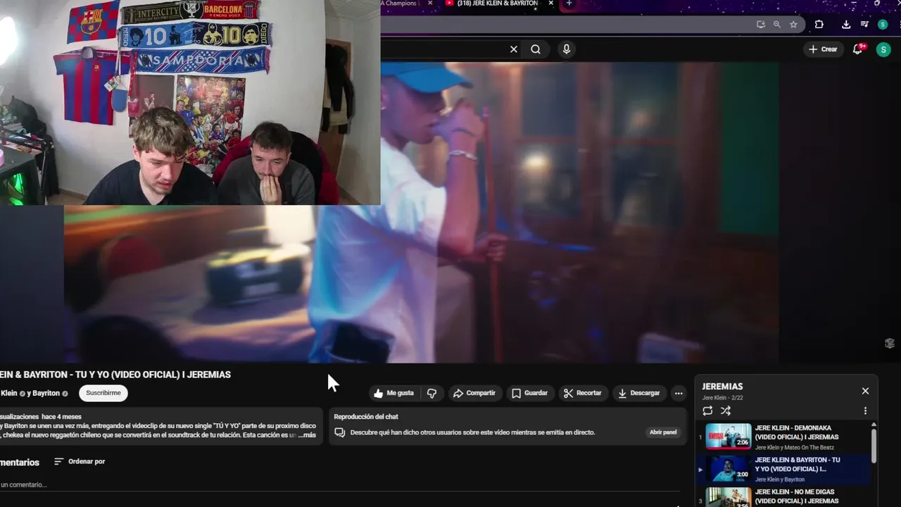Viewport: 901px width, 507px height.
Task: Click the Compartir share button
Action: (474, 393)
